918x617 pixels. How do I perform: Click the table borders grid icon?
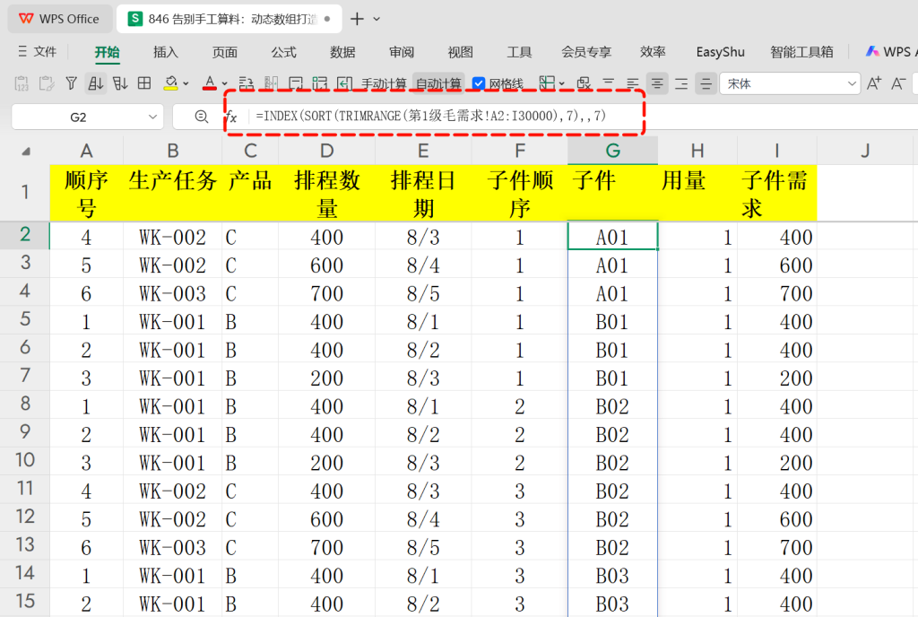[144, 83]
